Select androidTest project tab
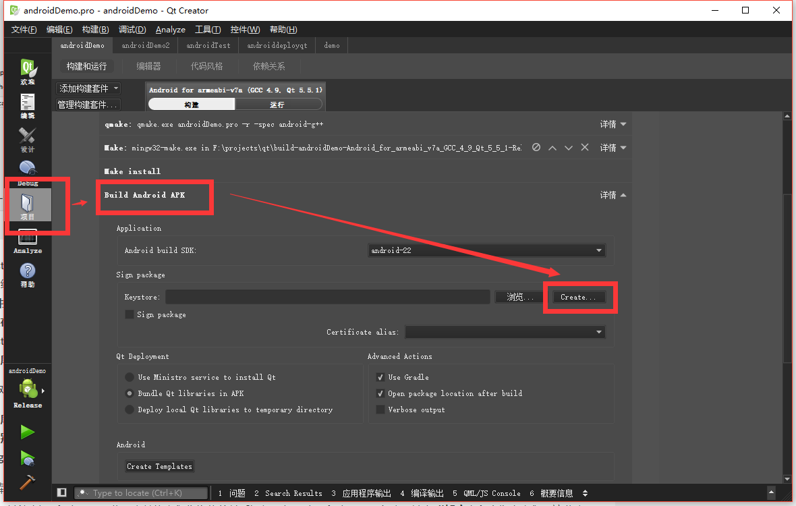The image size is (796, 506). point(208,45)
